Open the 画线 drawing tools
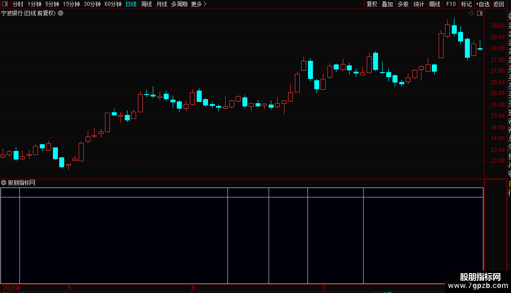Screen dimensions: 511x293 click(x=435, y=4)
